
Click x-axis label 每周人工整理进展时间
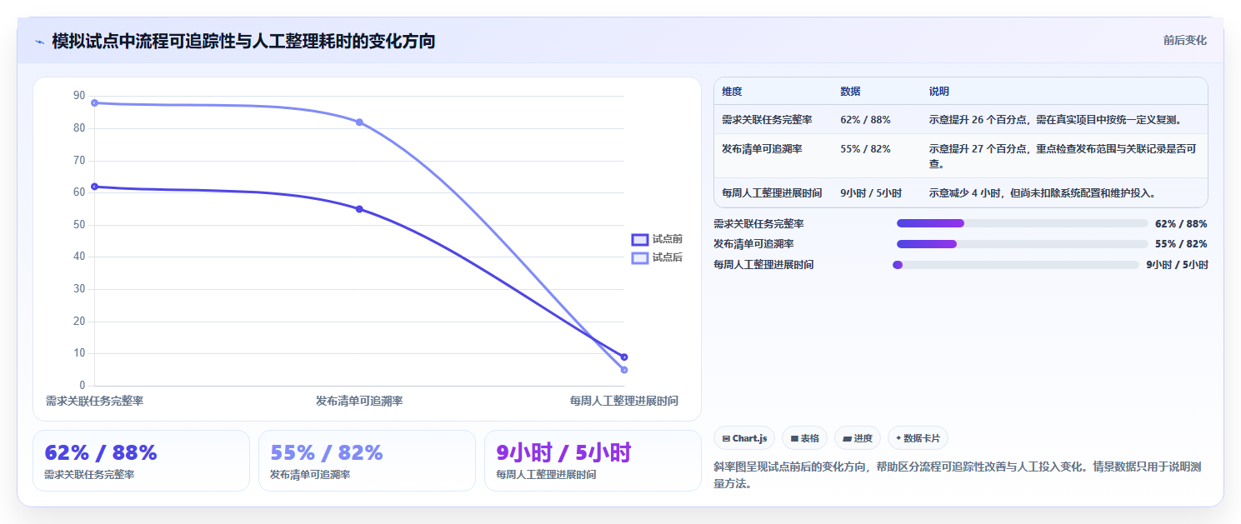click(x=624, y=401)
